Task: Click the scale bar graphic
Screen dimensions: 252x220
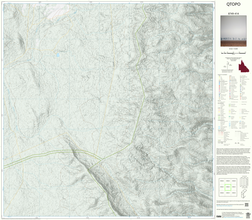Action: [234, 53]
